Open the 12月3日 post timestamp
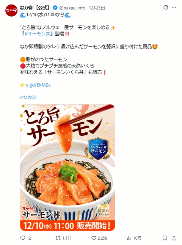Screen dimensions: 182x245 click(x=97, y=8)
